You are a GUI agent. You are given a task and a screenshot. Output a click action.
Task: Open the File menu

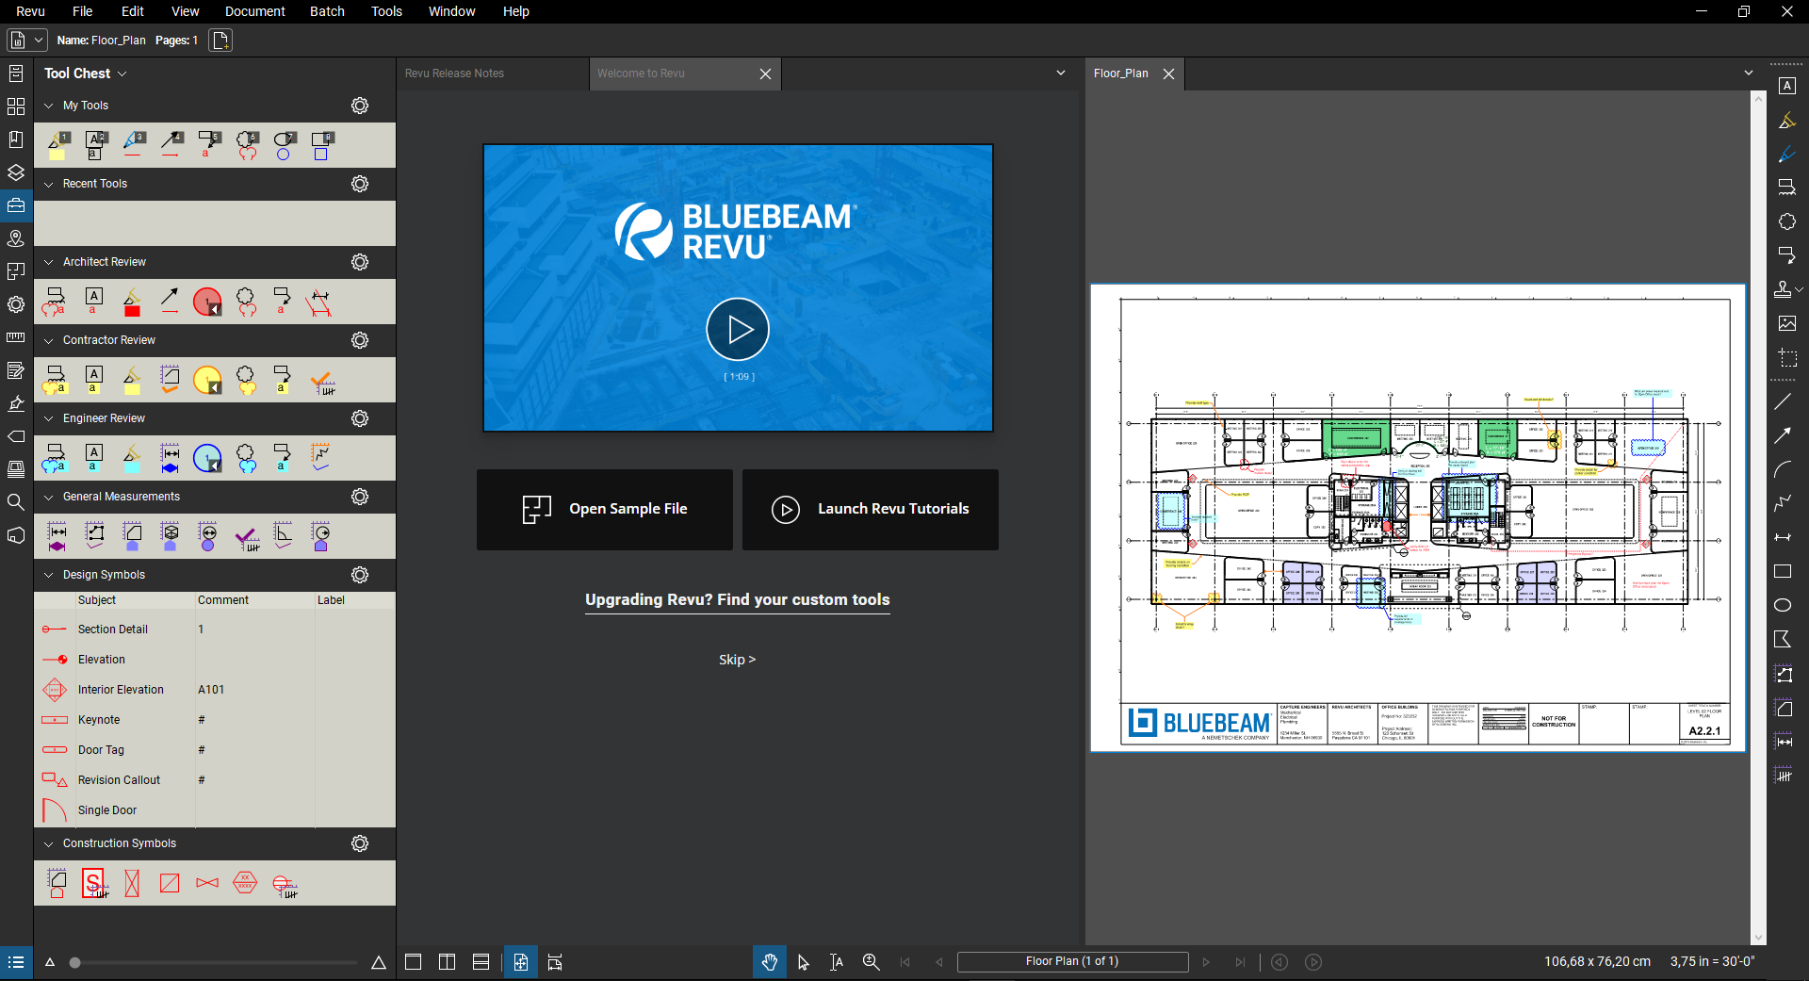click(x=83, y=11)
